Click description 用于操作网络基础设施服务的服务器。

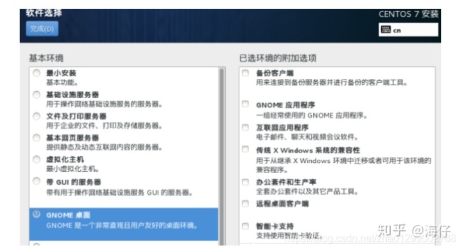coord(105,104)
